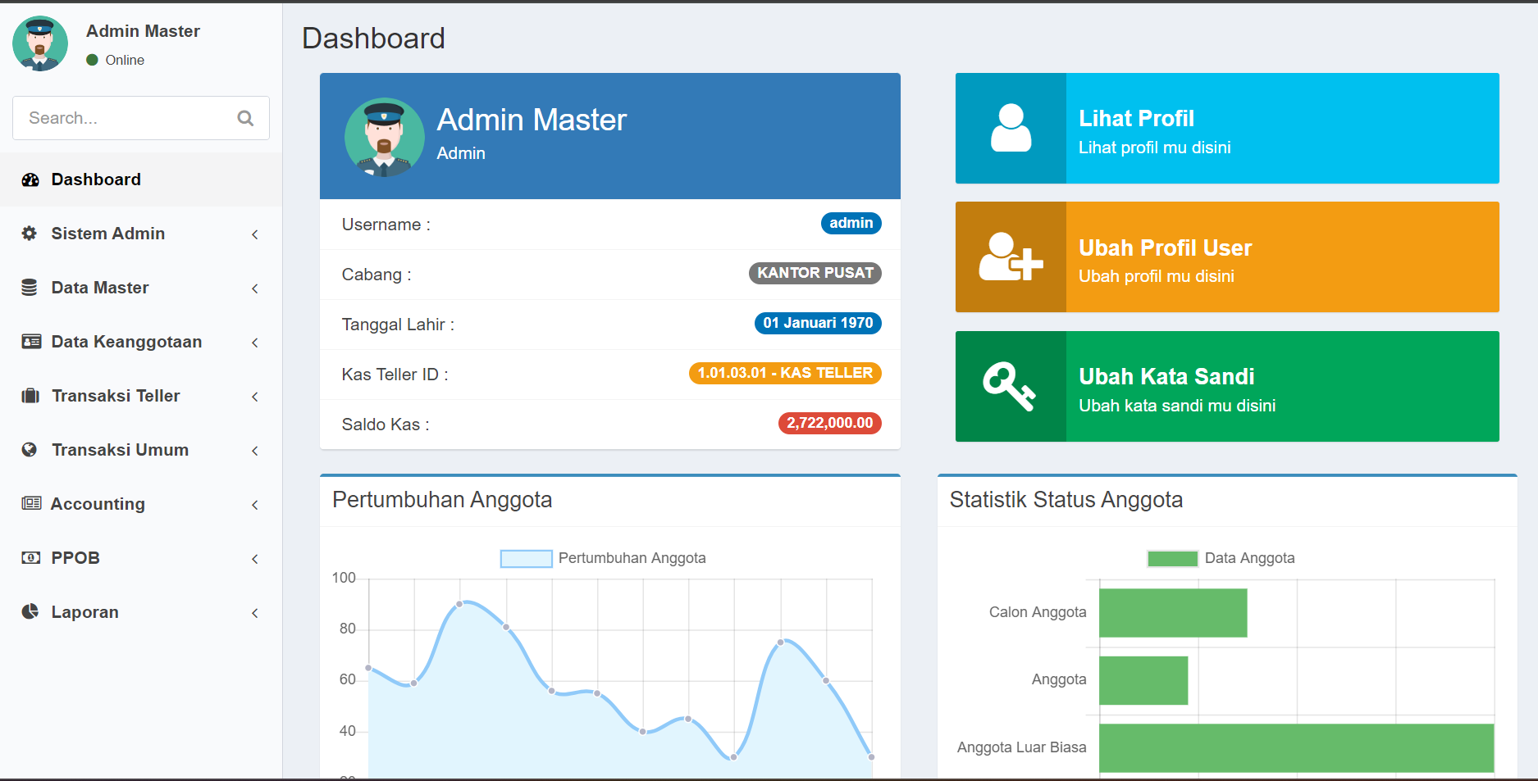Expand the Transaksi Umum chevron

[x=255, y=451]
